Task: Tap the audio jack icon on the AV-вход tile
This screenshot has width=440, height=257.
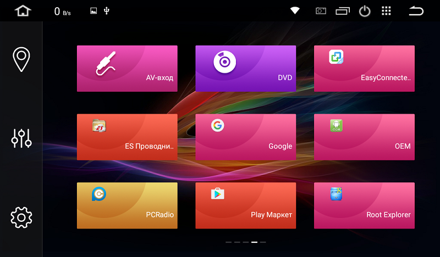Action: (x=106, y=63)
